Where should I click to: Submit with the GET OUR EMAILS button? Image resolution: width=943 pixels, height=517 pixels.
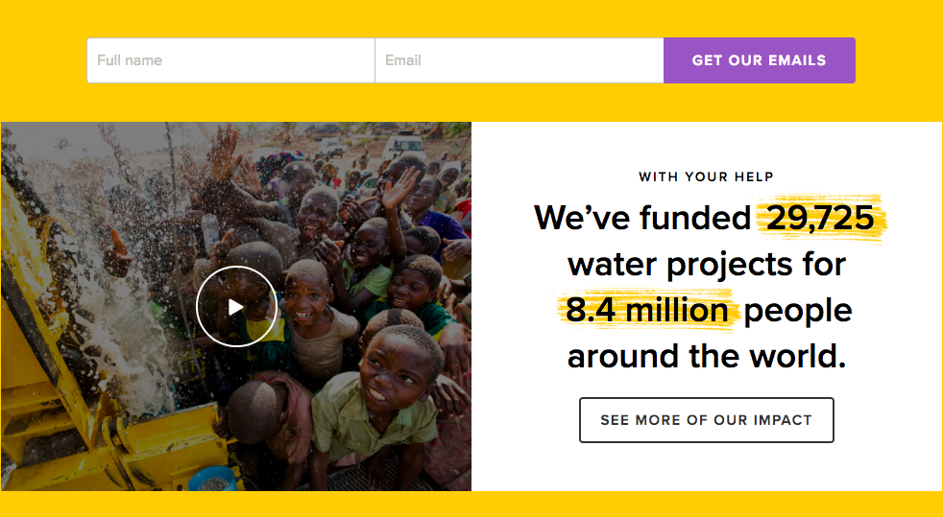coord(759,60)
